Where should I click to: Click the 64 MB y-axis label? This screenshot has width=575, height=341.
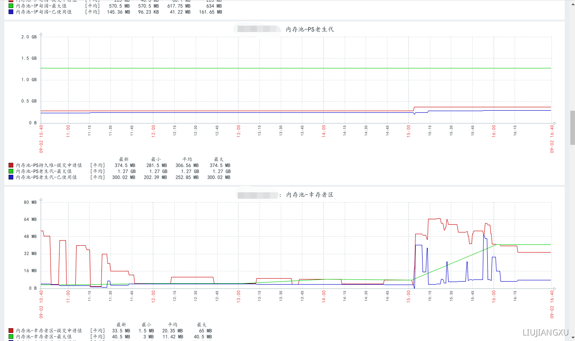(30, 219)
